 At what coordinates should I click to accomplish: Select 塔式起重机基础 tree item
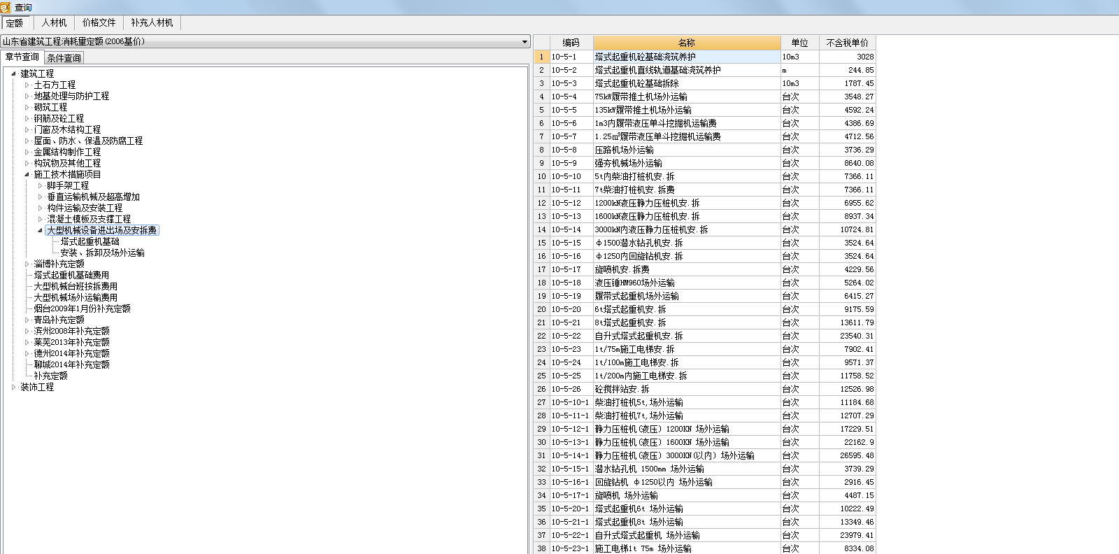90,241
